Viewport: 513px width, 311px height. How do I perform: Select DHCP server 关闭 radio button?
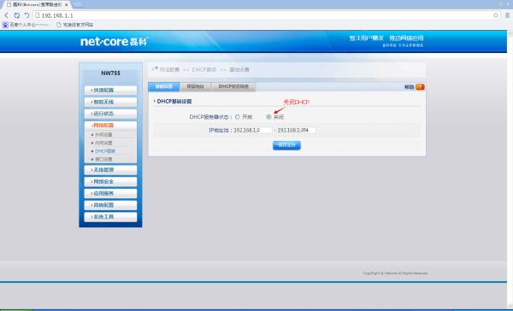(268, 117)
